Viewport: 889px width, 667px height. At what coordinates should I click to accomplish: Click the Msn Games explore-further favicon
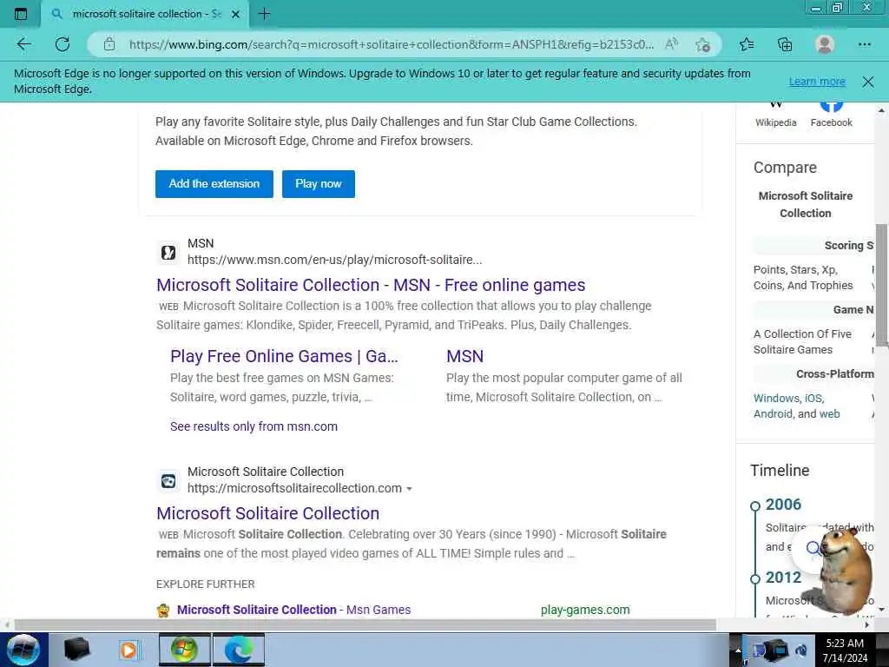point(163,611)
